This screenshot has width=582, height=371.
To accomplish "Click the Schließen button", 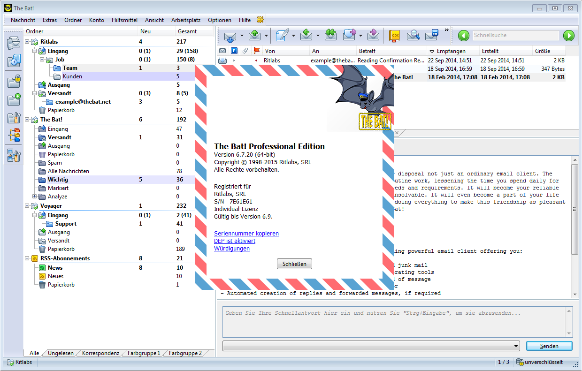I will pyautogui.click(x=294, y=264).
